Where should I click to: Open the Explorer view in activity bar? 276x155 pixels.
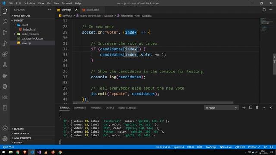[5, 11]
